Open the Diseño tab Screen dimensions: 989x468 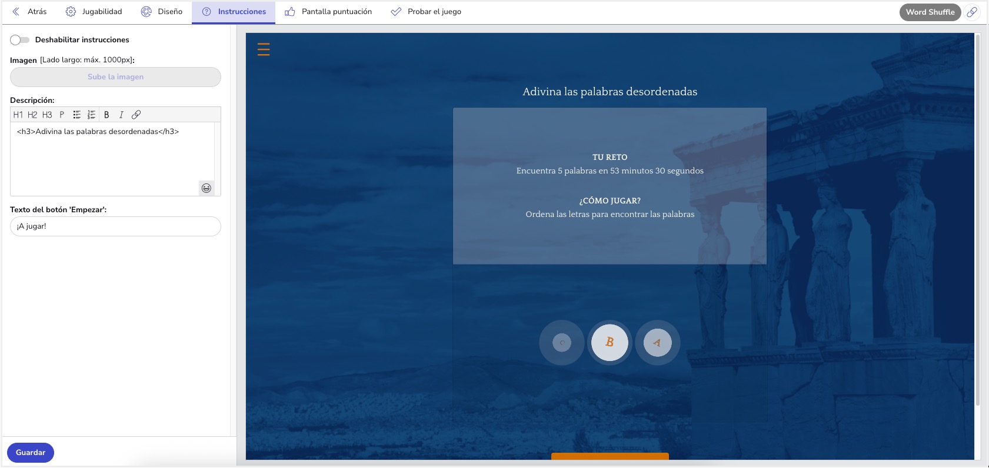pyautogui.click(x=162, y=12)
